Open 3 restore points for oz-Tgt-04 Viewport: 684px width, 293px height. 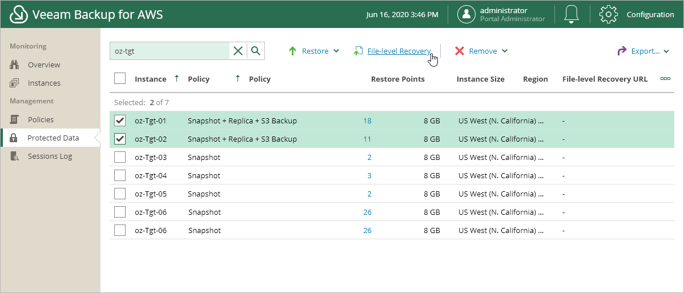(369, 175)
